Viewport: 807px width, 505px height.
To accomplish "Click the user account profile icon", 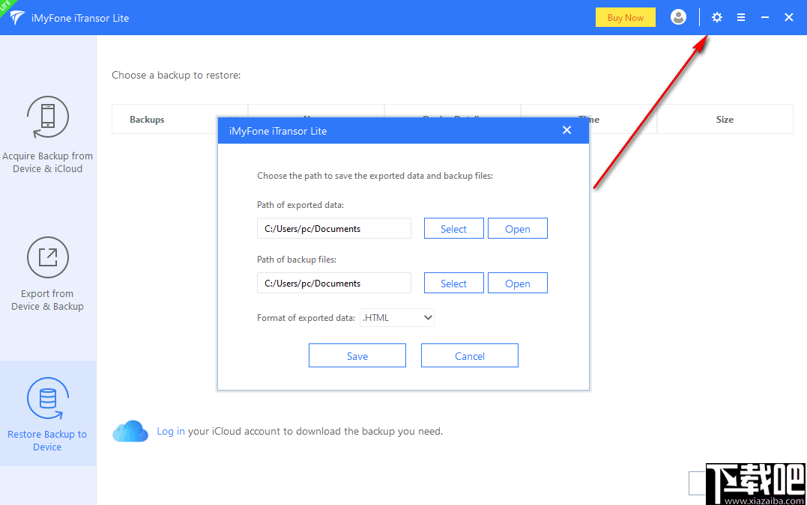I will click(678, 17).
